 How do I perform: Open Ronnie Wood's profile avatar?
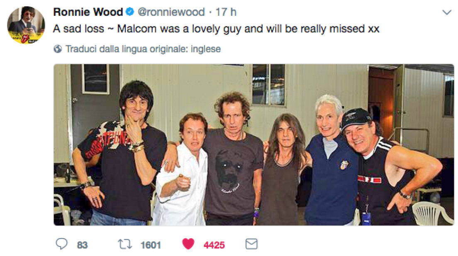[x=26, y=25]
